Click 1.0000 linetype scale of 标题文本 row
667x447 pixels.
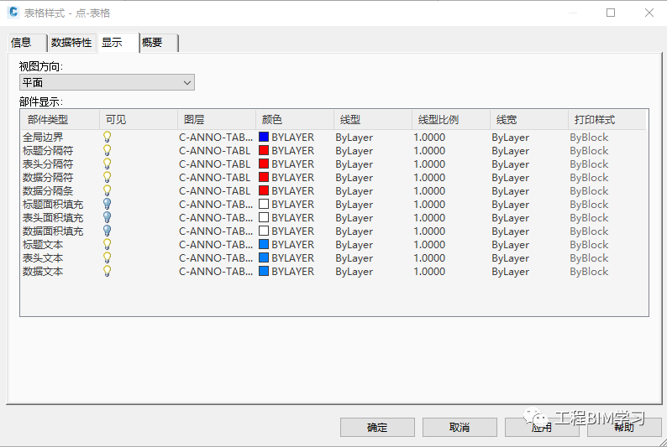429,245
